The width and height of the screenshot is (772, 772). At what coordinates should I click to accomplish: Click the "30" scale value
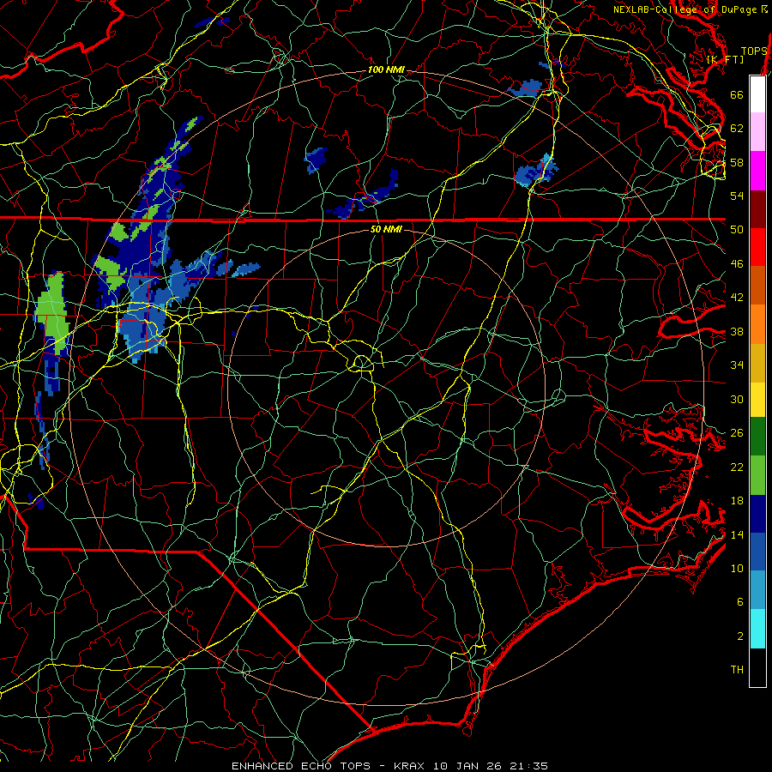pos(737,399)
